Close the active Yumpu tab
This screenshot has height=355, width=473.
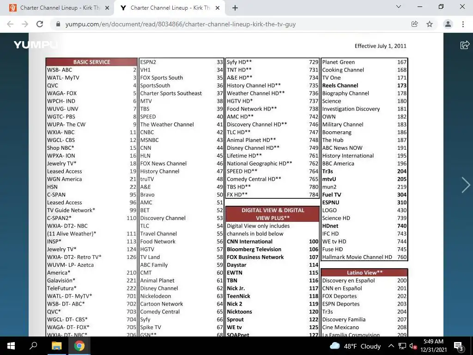[218, 8]
